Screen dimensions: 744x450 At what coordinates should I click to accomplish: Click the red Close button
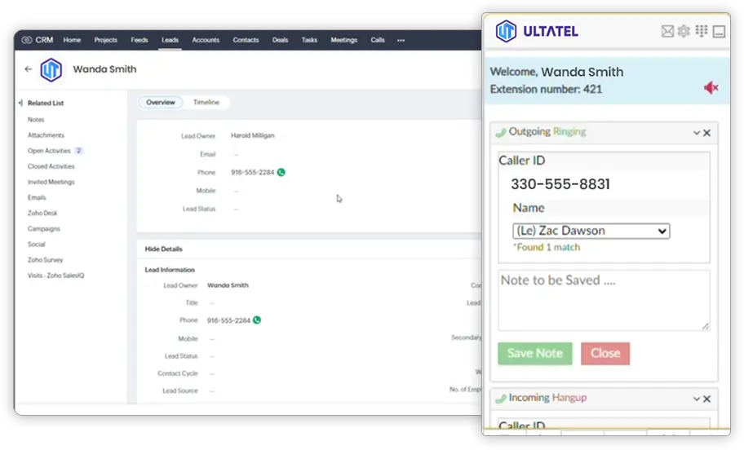pyautogui.click(x=605, y=354)
